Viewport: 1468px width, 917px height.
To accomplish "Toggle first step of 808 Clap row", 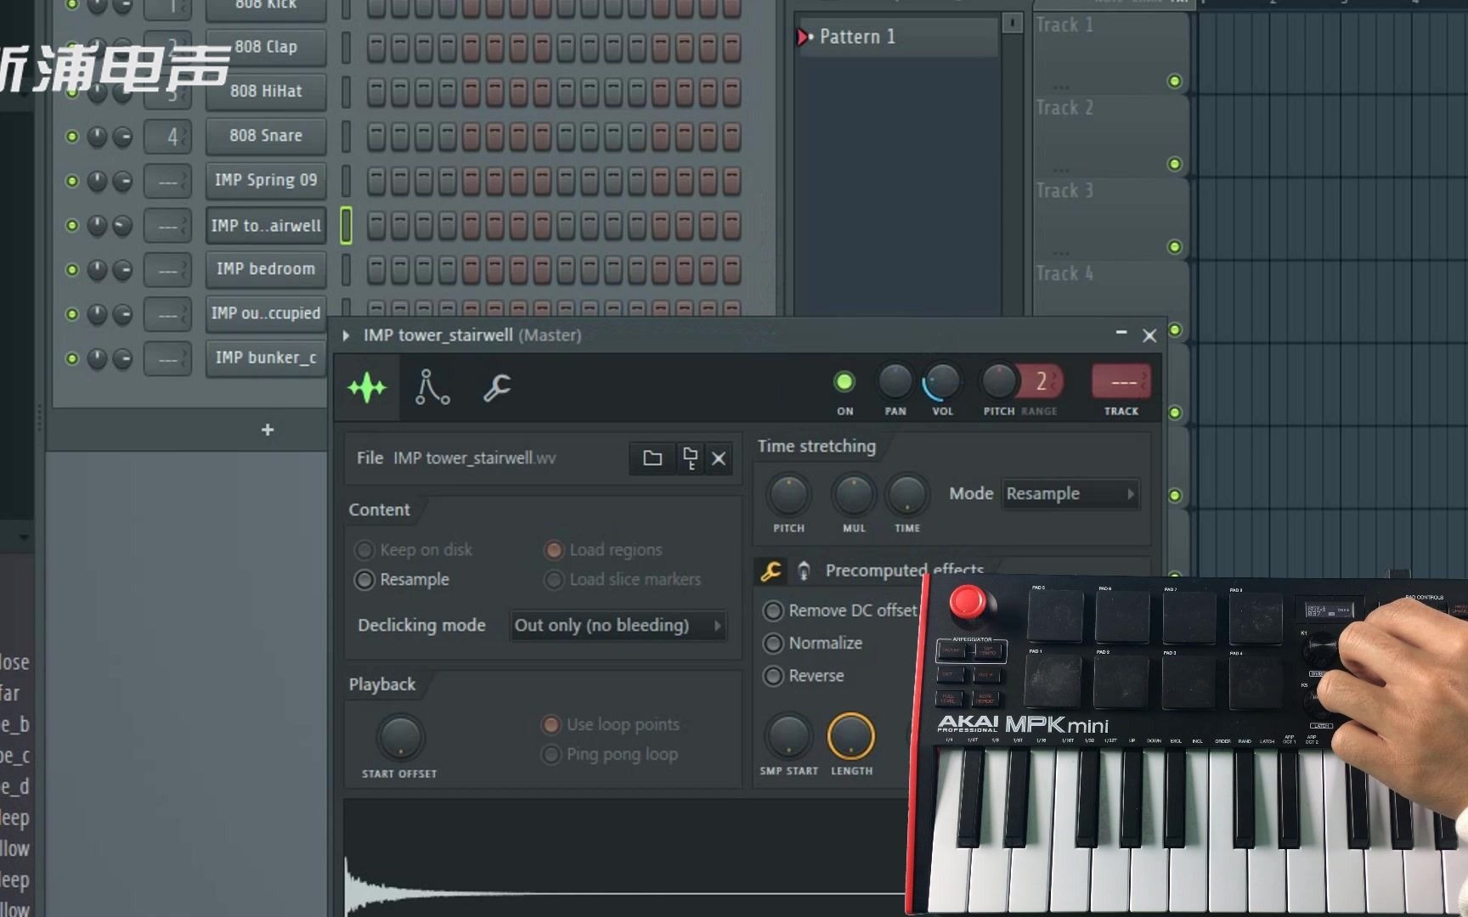I will [x=376, y=48].
